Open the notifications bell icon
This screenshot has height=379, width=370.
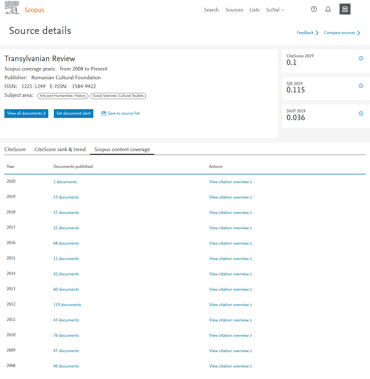coord(328,9)
